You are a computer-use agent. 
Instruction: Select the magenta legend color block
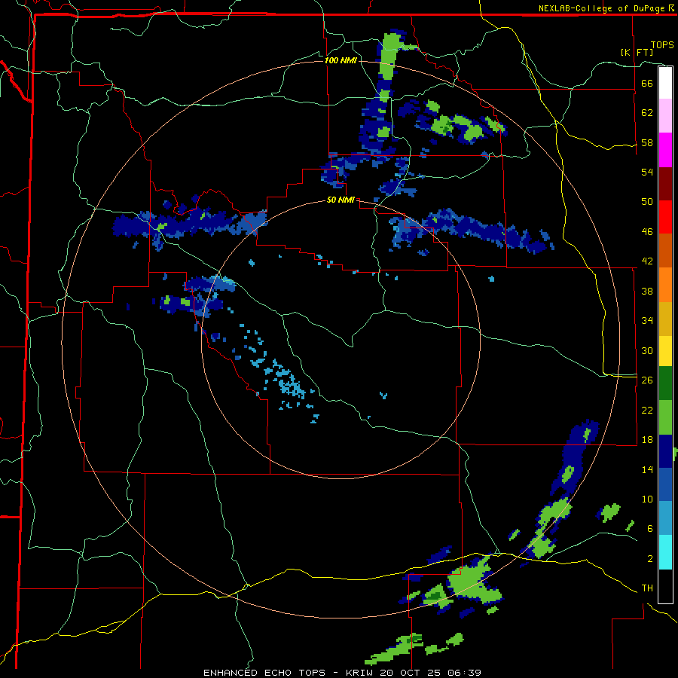665,150
